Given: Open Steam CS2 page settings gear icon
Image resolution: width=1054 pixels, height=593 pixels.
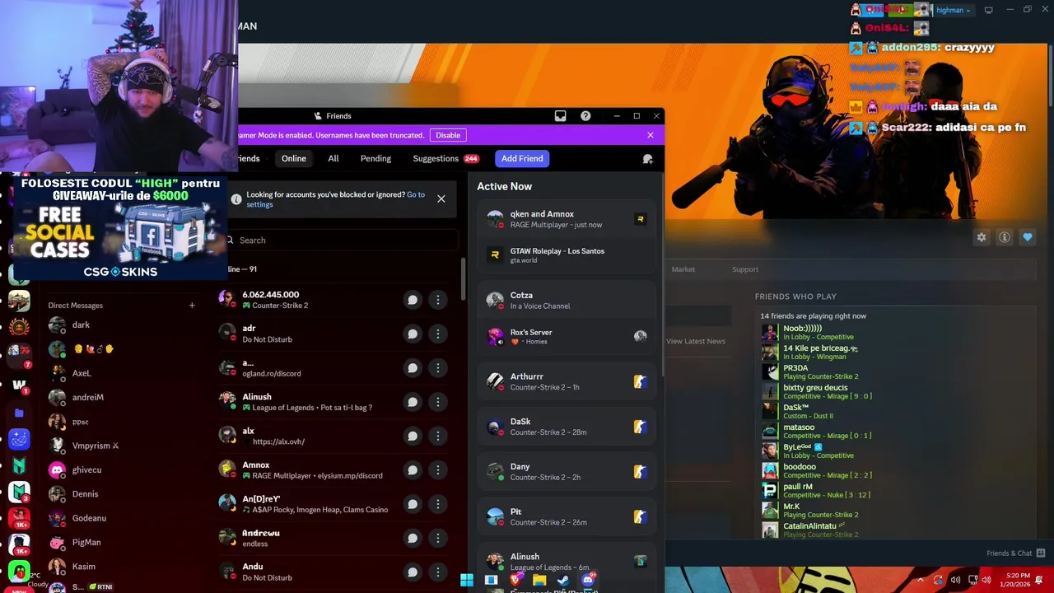Looking at the screenshot, I should [x=982, y=237].
